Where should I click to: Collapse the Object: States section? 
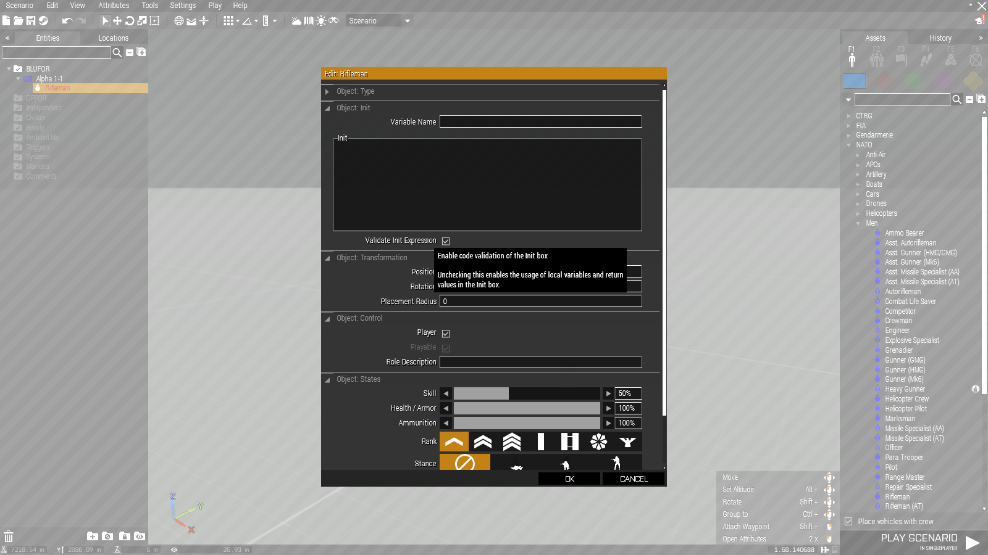[327, 379]
